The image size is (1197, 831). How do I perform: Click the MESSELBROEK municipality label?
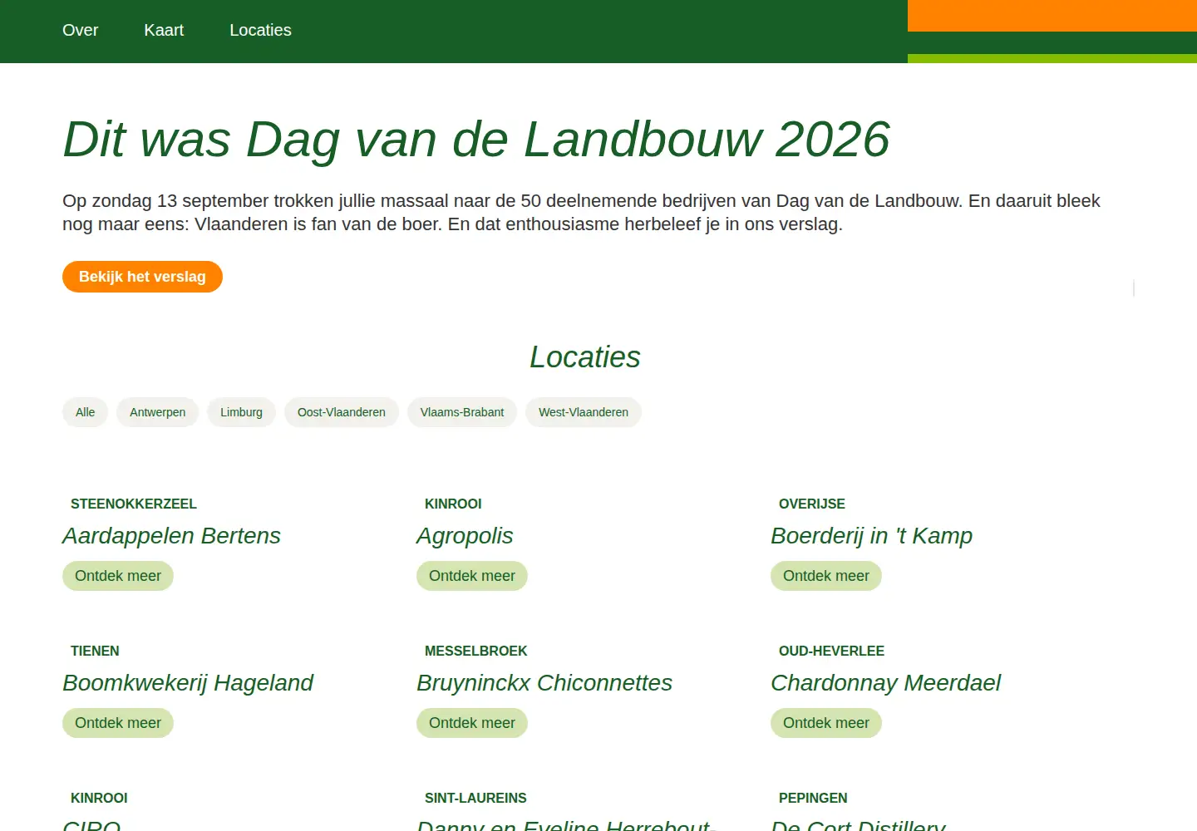[x=476, y=651]
